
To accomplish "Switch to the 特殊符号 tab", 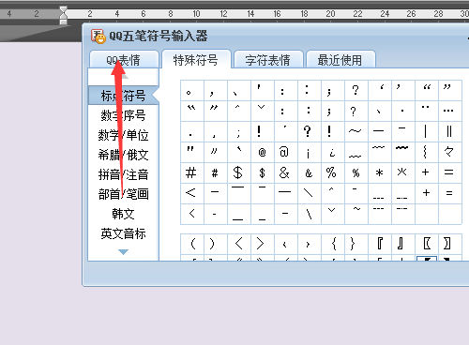I will (x=196, y=59).
